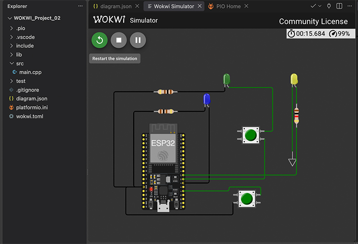
Task: Stop the simulation with the square button
Action: click(x=119, y=40)
